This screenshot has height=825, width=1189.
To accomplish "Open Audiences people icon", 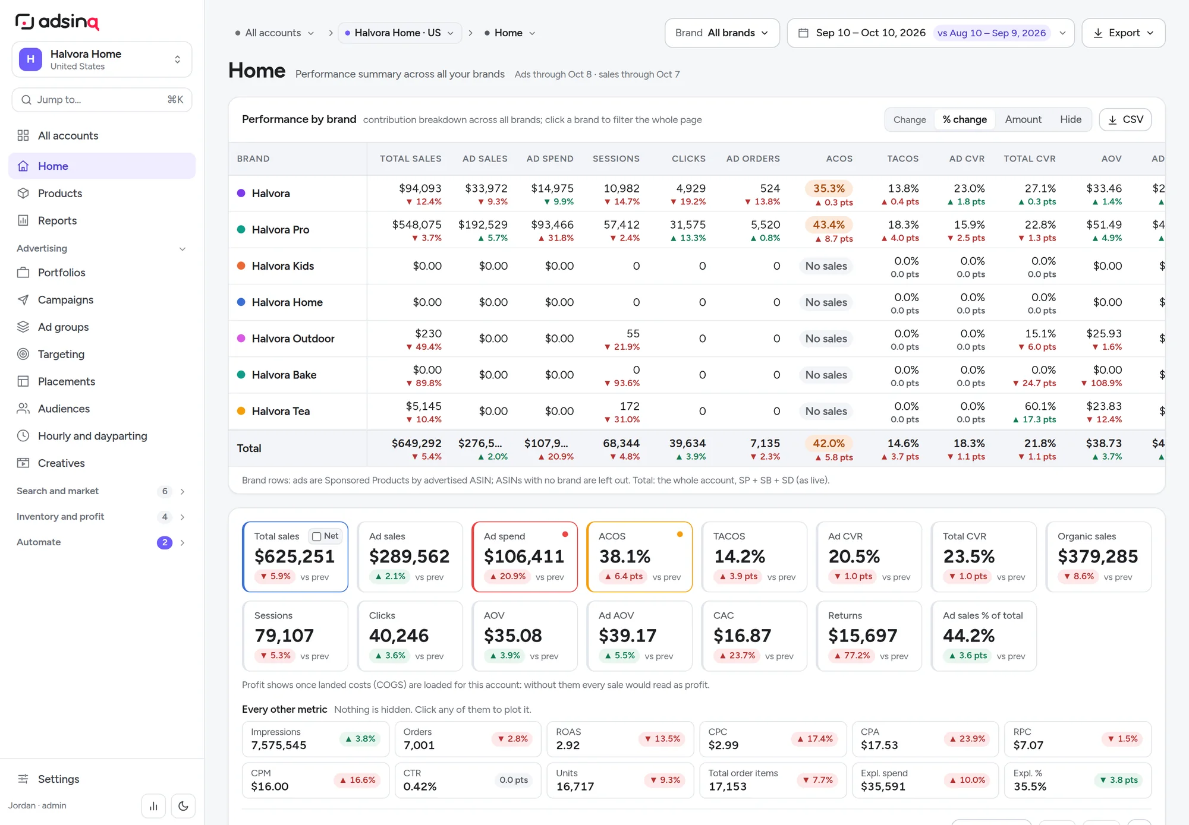I will coord(23,409).
